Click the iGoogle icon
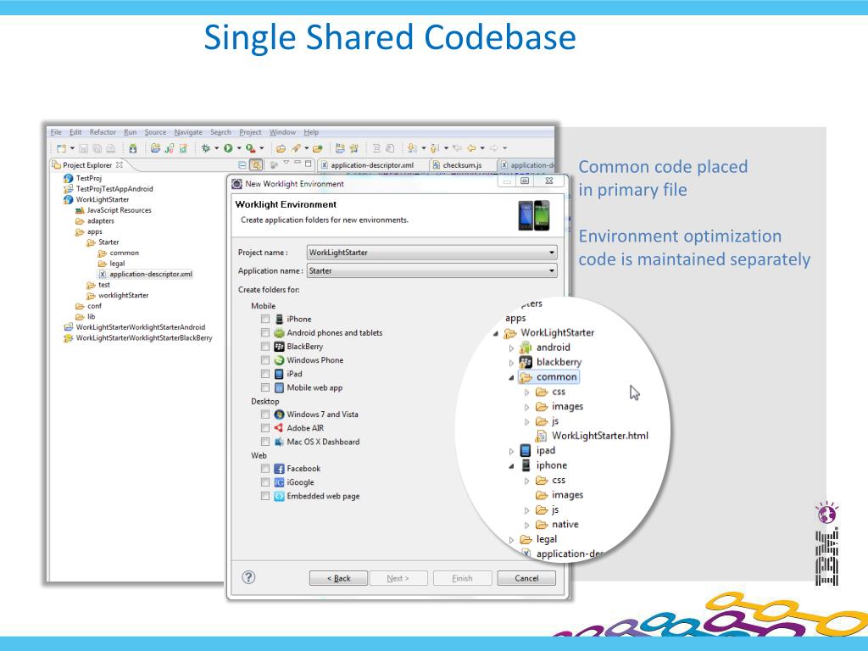This screenshot has width=868, height=651. pyautogui.click(x=280, y=482)
